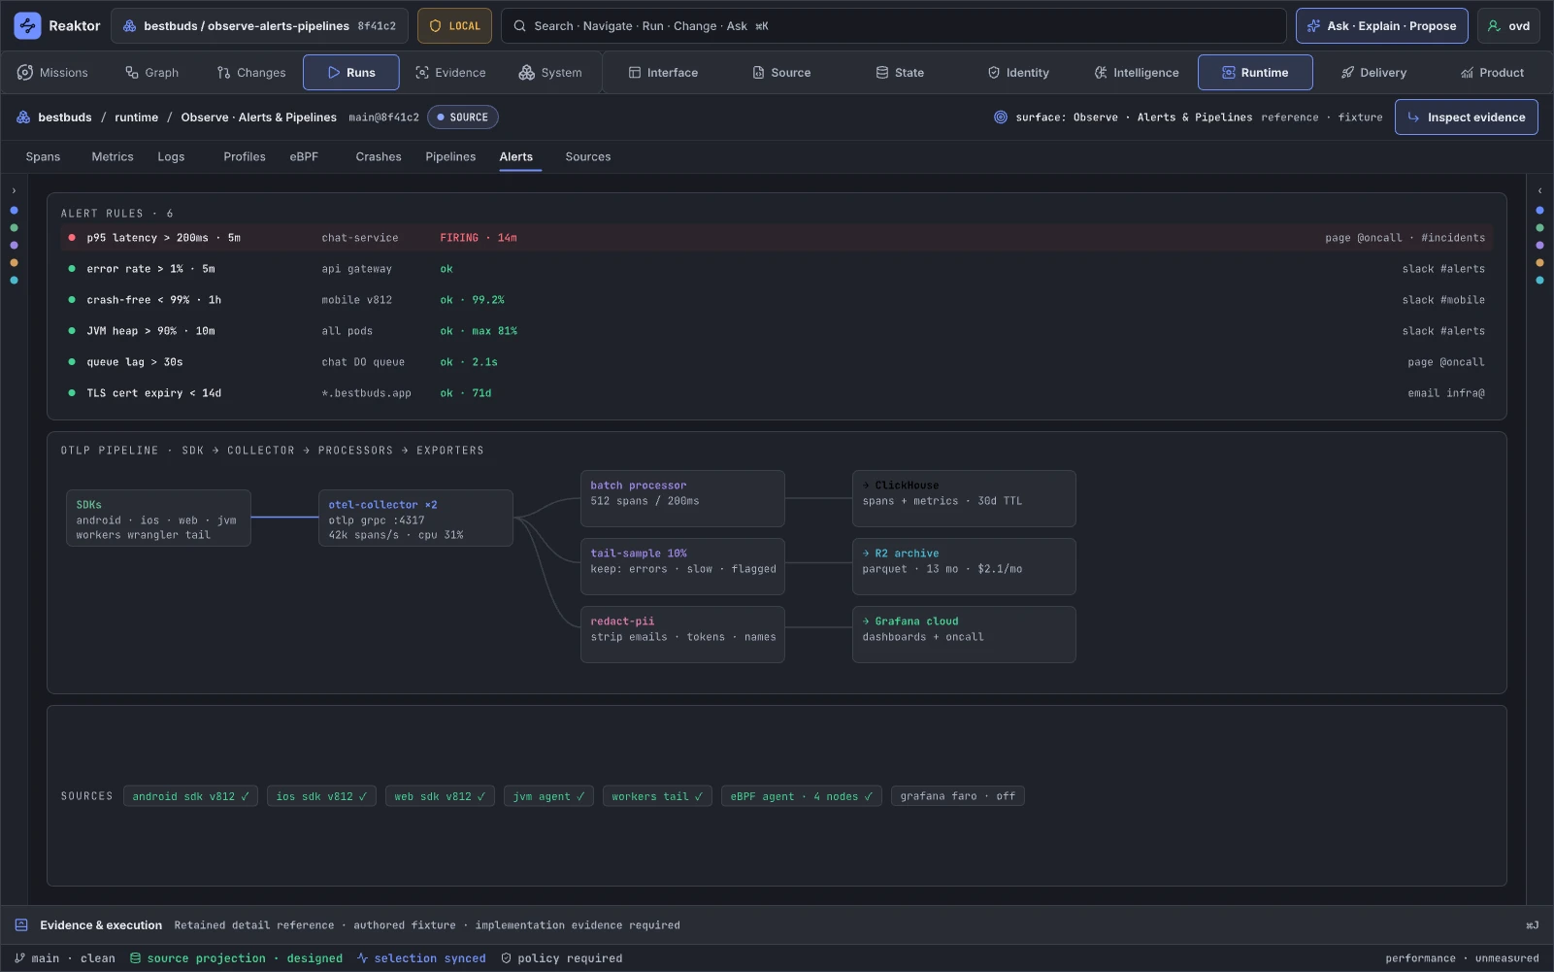Open the 'ovd' user account button
This screenshot has height=972, width=1554.
click(1508, 26)
